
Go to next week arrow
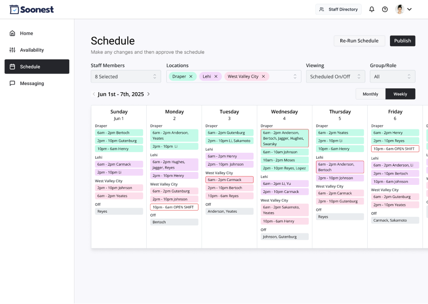coord(149,94)
